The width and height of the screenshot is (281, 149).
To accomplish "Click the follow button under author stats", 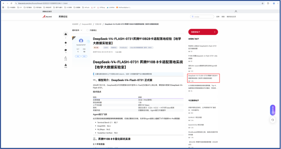I will coord(78,56).
